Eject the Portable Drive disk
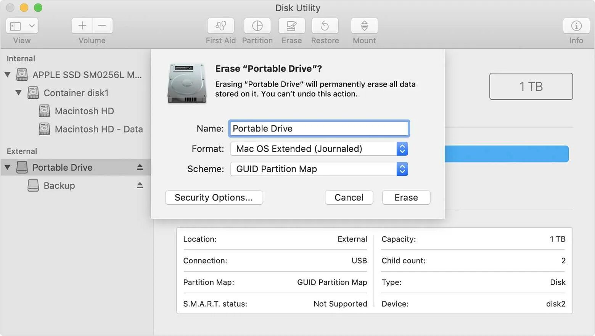The image size is (595, 336). 140,167
